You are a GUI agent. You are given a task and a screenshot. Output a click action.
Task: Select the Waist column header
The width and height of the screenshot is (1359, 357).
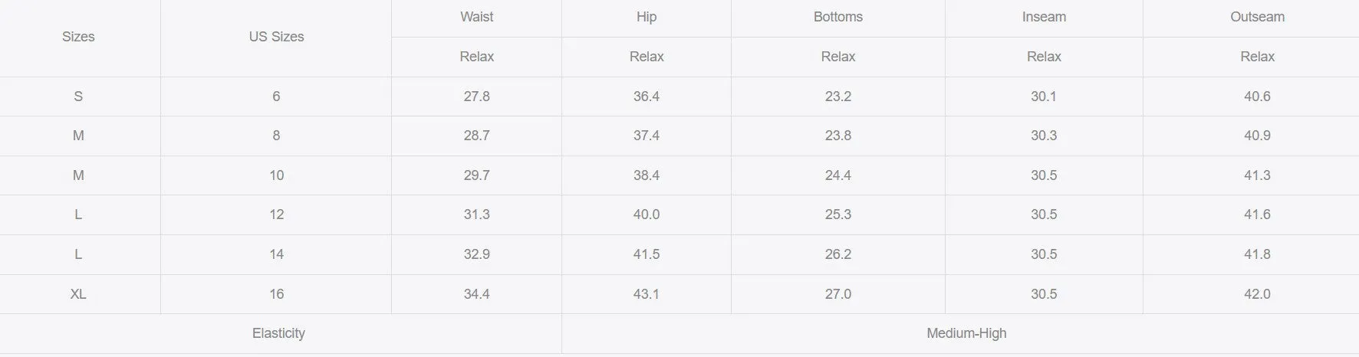476,17
